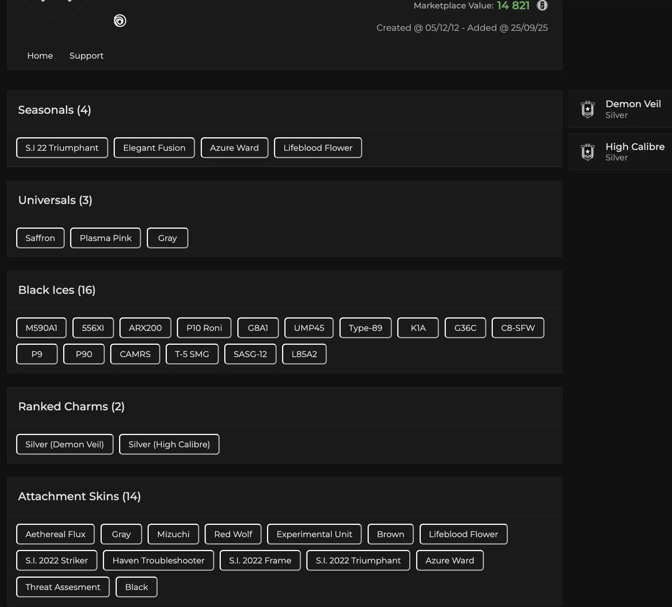This screenshot has width=672, height=607.
Task: Select the S.I 22 Triumphant seasonal tag
Action: (x=62, y=148)
